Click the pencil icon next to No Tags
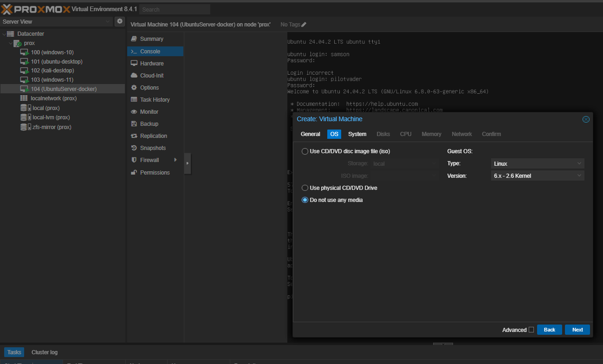Viewport: 603px width, 364px height. pyautogui.click(x=304, y=25)
